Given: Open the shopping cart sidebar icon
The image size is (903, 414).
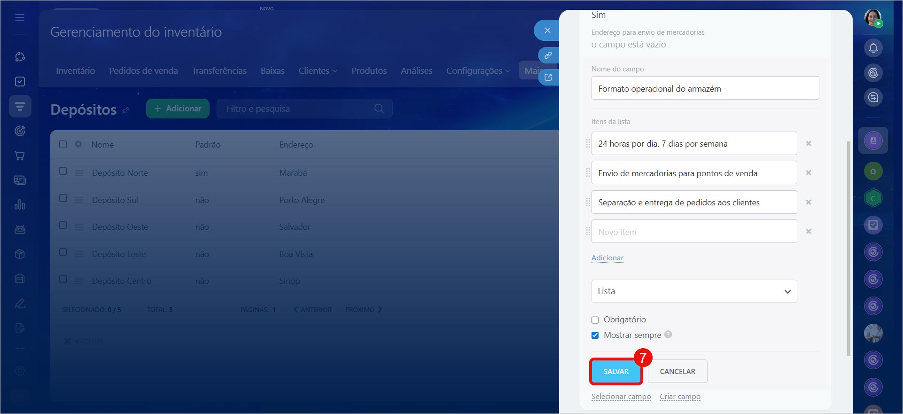Looking at the screenshot, I should tap(20, 156).
